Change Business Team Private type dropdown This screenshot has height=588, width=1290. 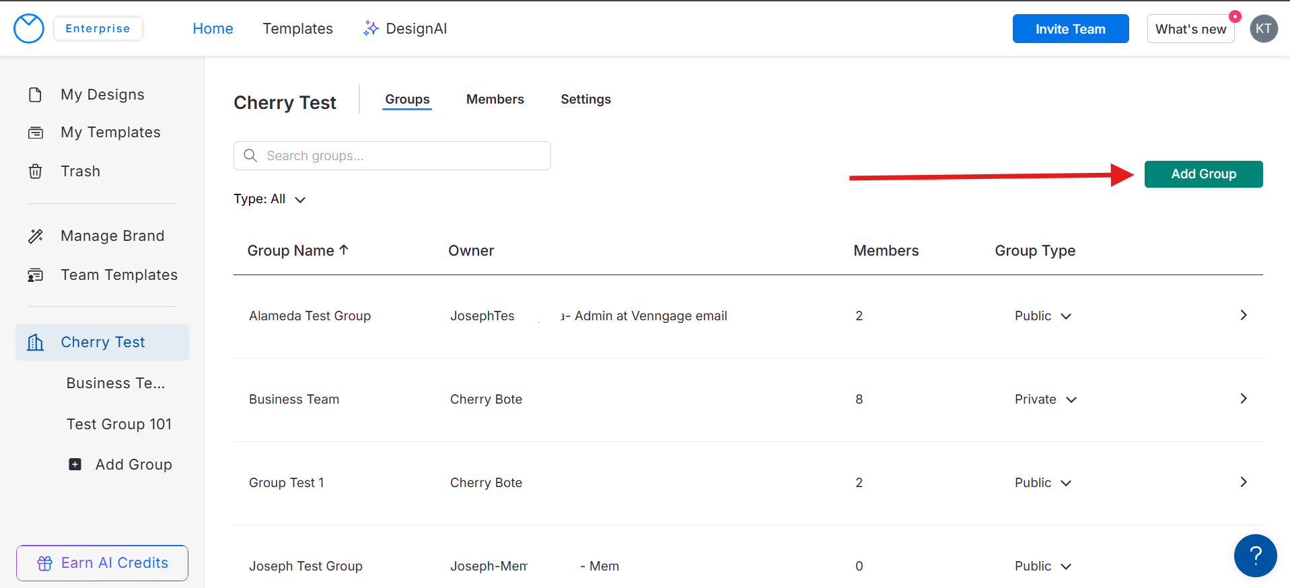(x=1046, y=400)
